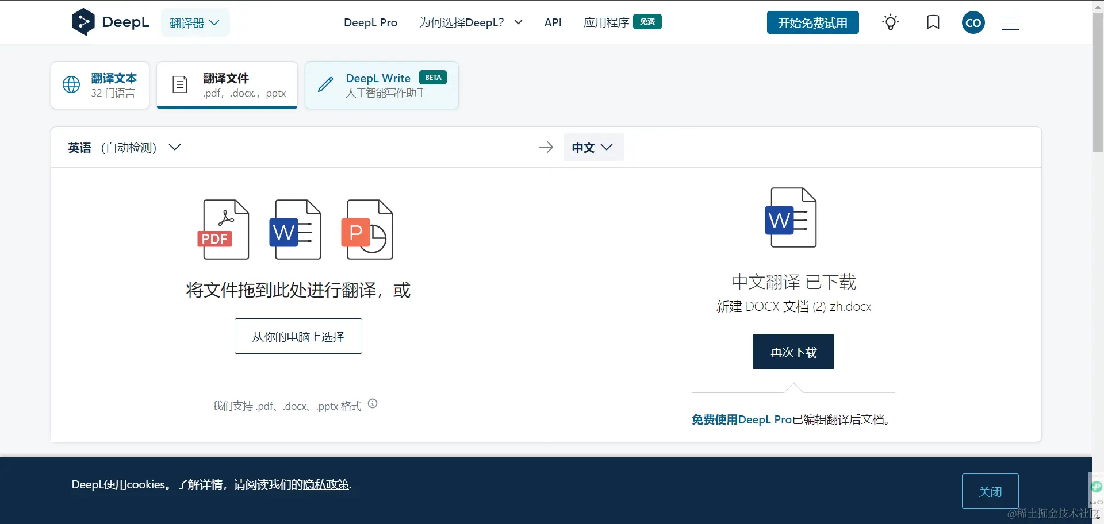Click the 我们支持 .pdf、.docx、.pptx 格式 text
This screenshot has height=524, width=1104.
click(286, 406)
